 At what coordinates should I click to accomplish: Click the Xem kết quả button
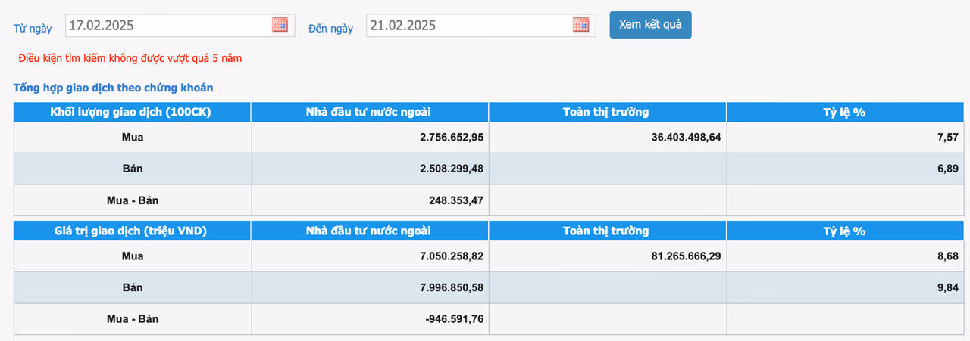tap(650, 24)
